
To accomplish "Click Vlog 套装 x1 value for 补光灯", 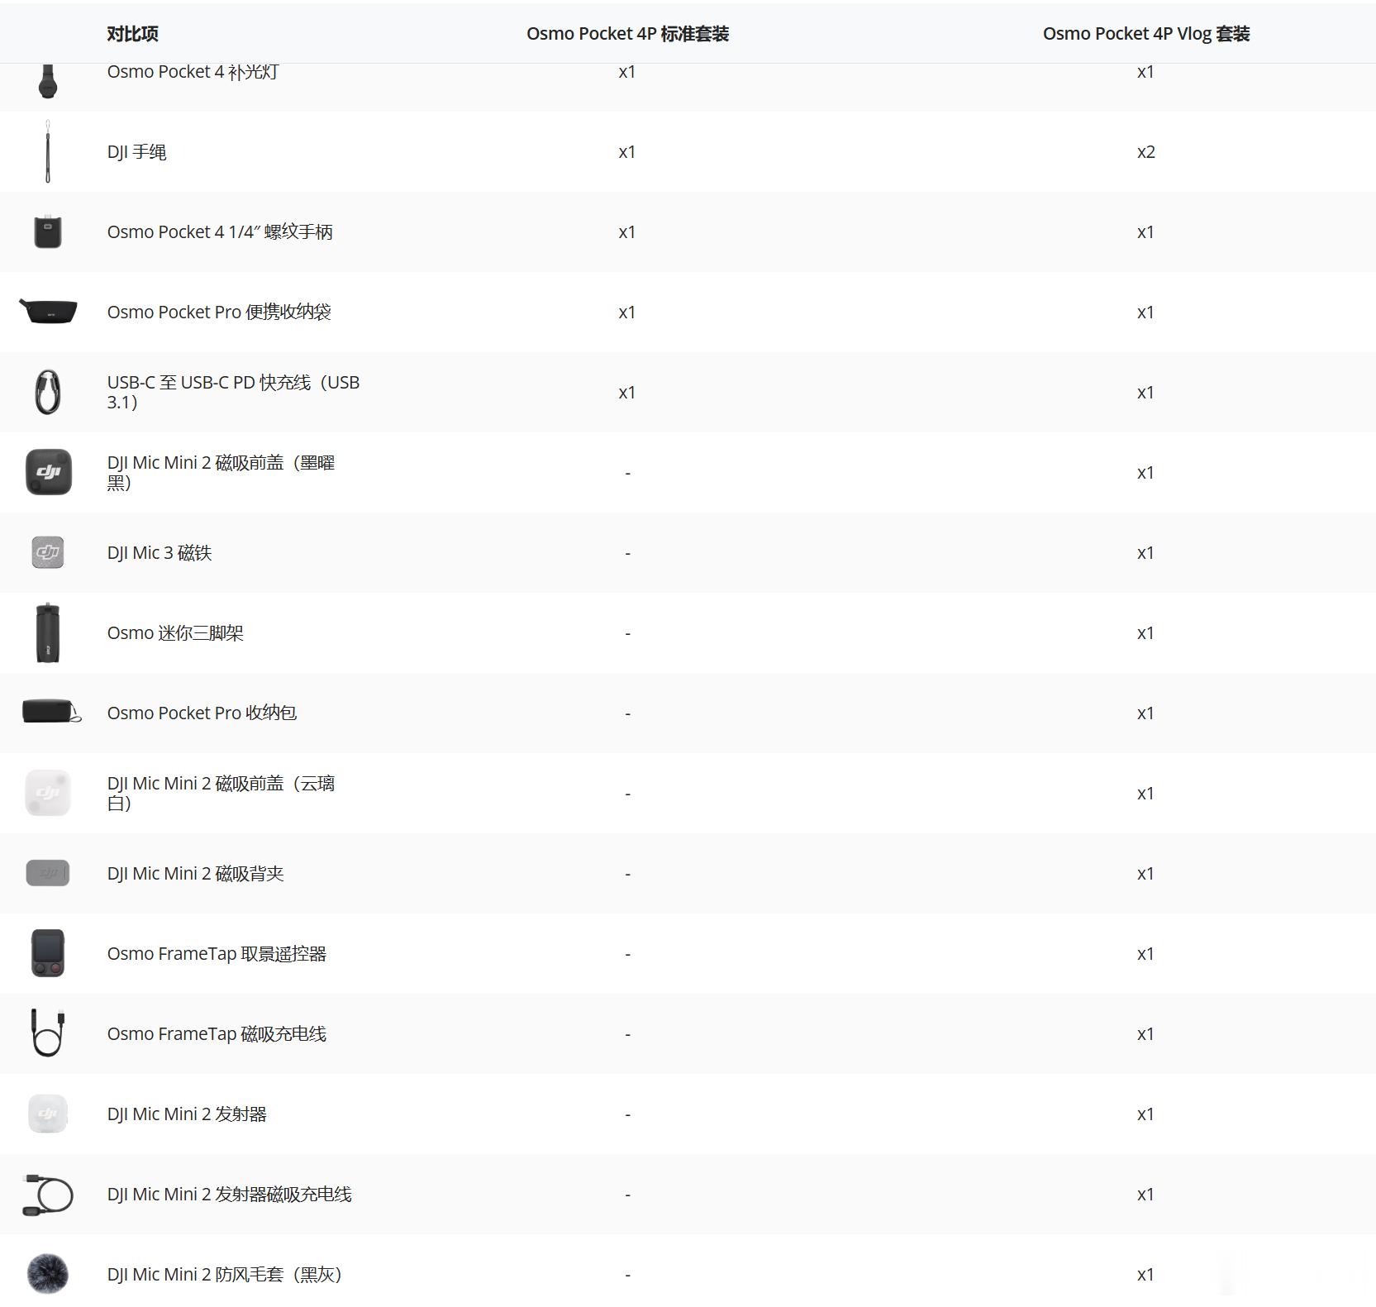I will (x=1145, y=72).
